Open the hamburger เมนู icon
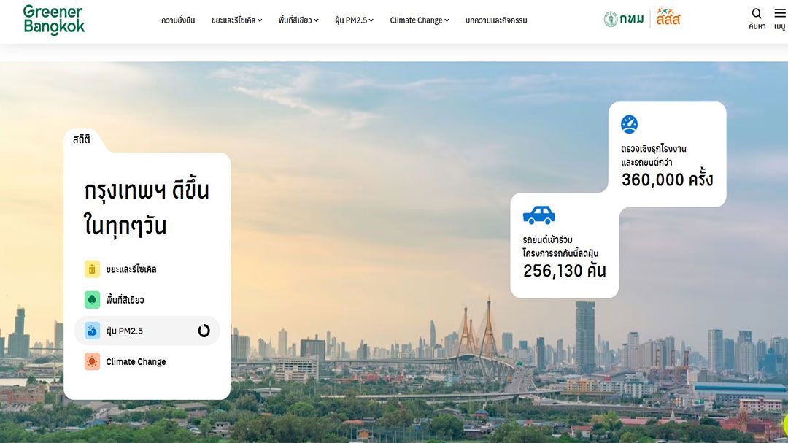This screenshot has width=788, height=443. point(780,14)
